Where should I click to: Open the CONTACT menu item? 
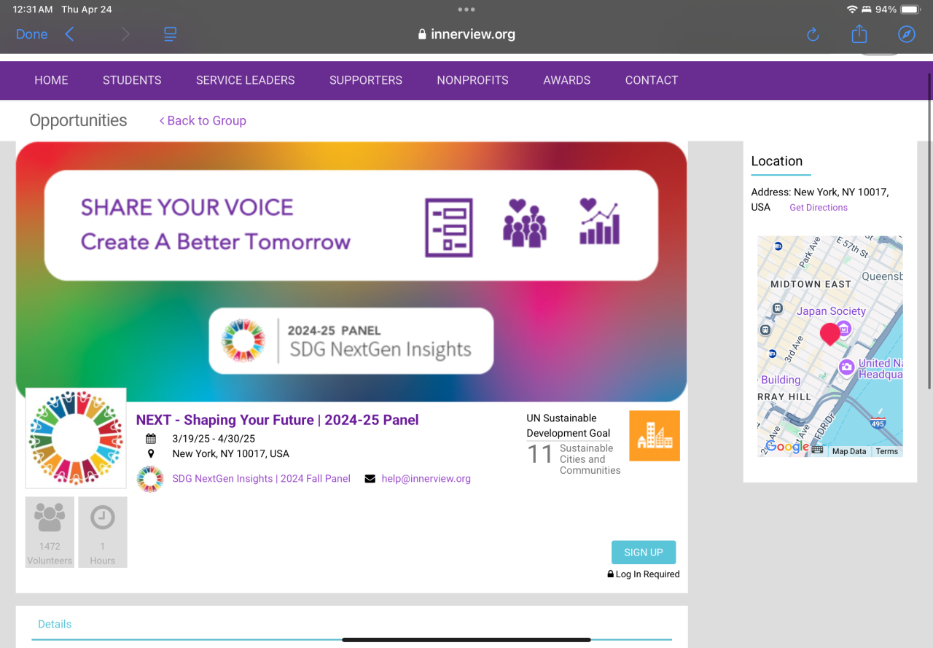652,80
